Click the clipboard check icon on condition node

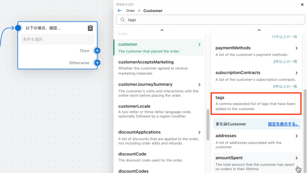(x=90, y=28)
